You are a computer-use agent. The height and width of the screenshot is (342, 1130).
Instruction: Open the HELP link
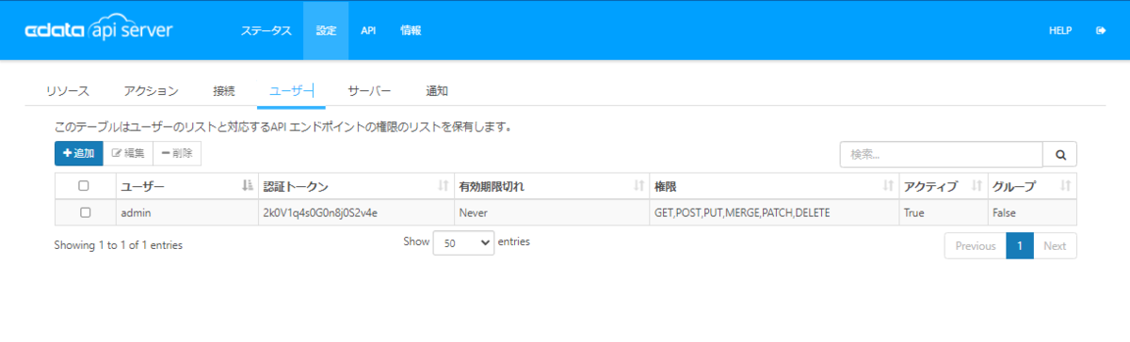point(1060,30)
